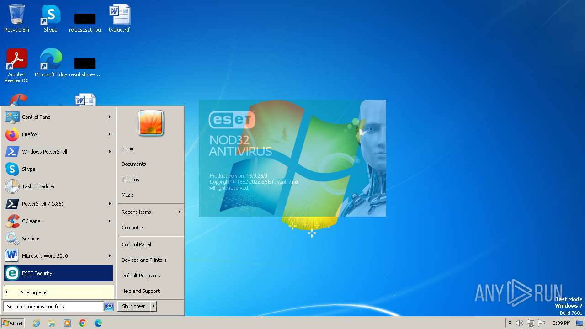This screenshot has width=585, height=329.
Task: Click the Start button
Action: click(x=13, y=323)
